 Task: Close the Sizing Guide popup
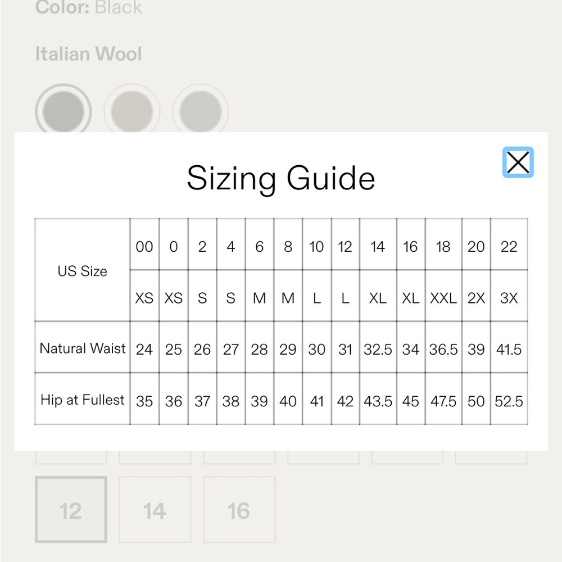518,162
